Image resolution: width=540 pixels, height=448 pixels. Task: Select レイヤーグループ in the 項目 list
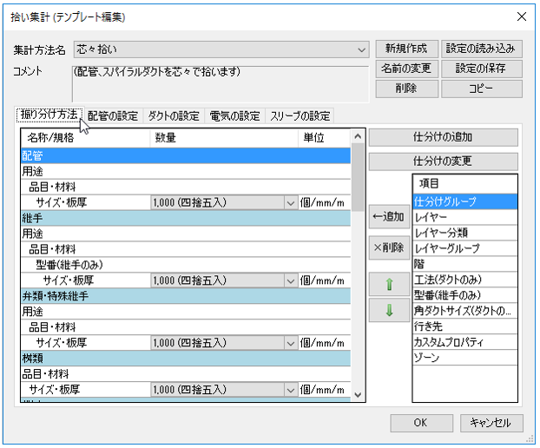click(x=465, y=248)
